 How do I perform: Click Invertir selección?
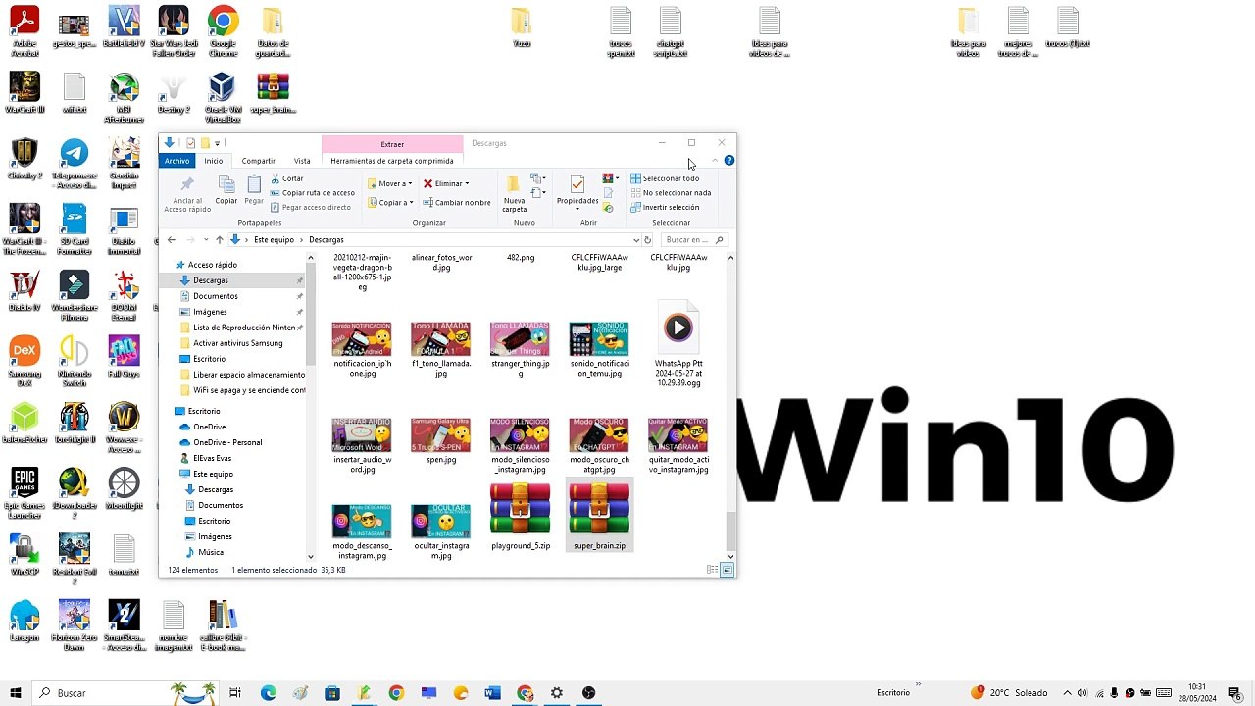pyautogui.click(x=665, y=207)
